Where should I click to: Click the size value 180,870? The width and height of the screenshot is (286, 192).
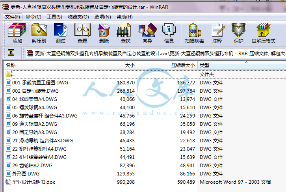(126, 83)
